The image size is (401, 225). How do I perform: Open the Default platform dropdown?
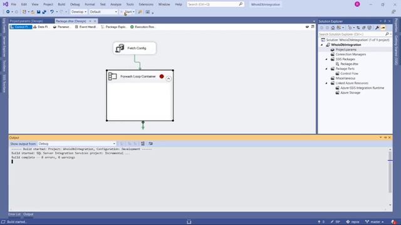coord(103,12)
